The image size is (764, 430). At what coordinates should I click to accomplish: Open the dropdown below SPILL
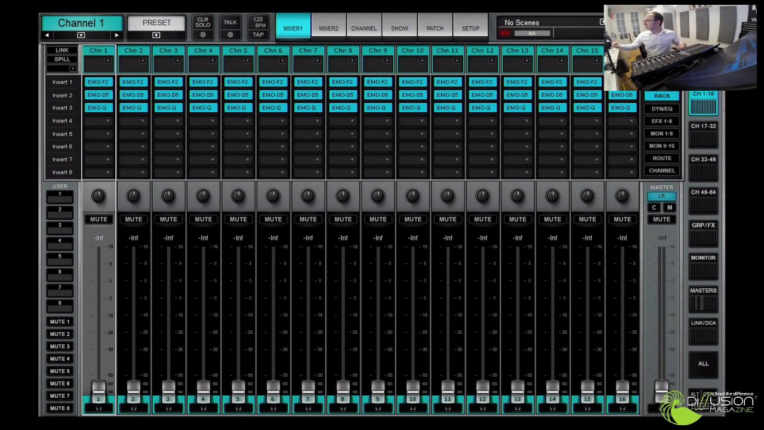coord(62,69)
